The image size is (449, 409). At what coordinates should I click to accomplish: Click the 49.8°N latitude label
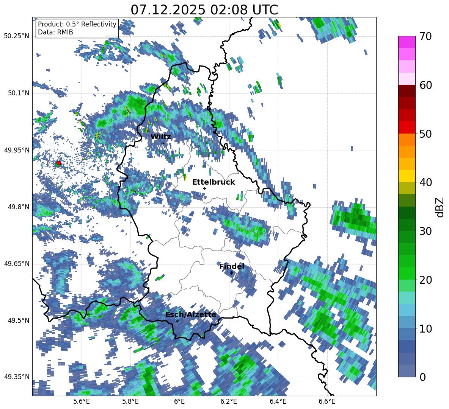[x=19, y=207]
